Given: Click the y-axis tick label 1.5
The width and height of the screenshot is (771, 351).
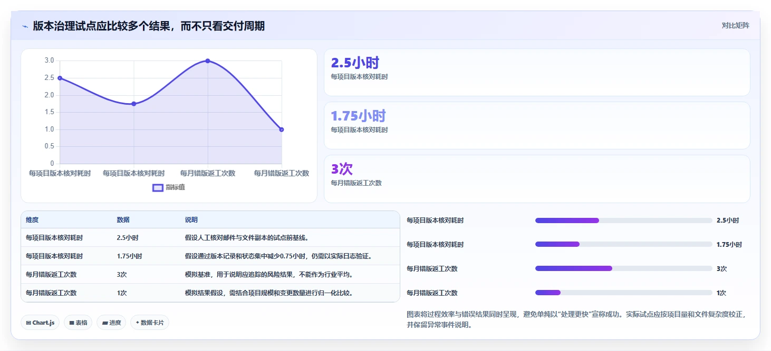Looking at the screenshot, I should pyautogui.click(x=49, y=112).
